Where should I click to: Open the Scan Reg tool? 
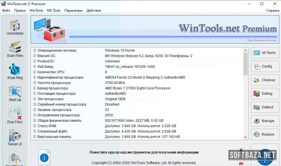[x=15, y=72]
